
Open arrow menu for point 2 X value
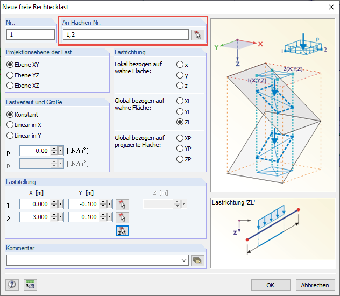(x=60, y=217)
